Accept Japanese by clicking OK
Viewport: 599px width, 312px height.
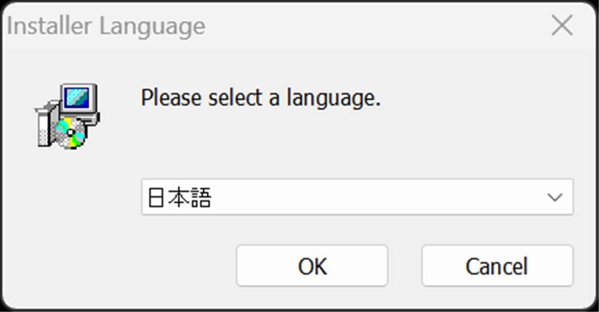pos(312,266)
